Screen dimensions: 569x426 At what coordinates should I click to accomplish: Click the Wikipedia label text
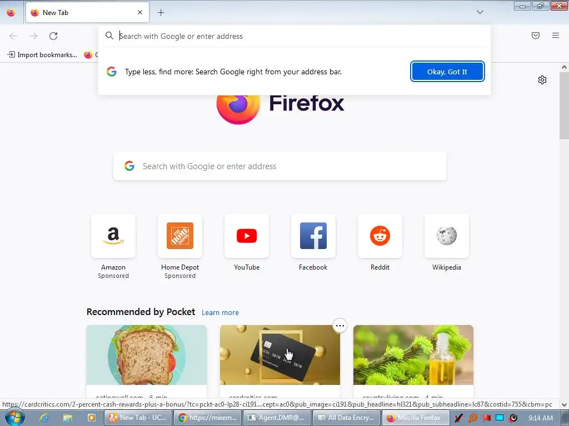(x=447, y=267)
